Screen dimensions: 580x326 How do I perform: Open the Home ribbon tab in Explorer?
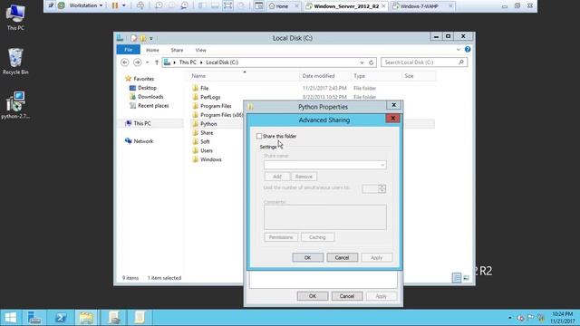[x=152, y=50]
